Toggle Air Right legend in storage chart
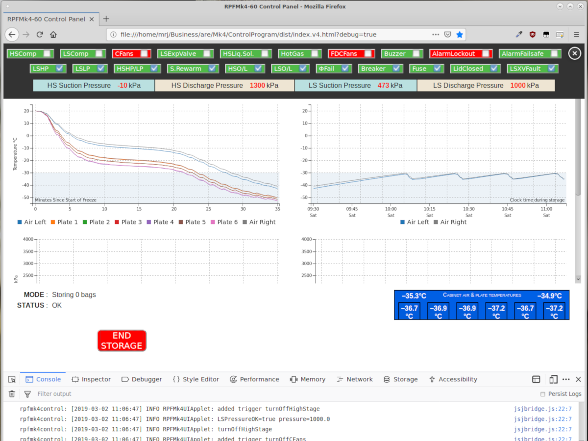The width and height of the screenshot is (588, 441). [x=450, y=222]
